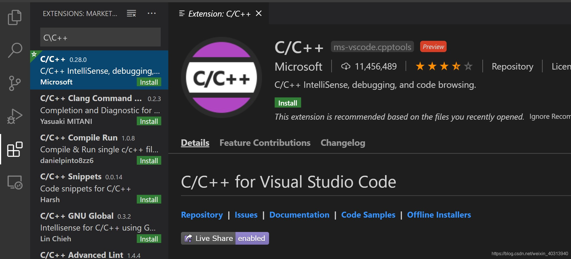Select C/C++ Compile Run list item

click(x=99, y=149)
